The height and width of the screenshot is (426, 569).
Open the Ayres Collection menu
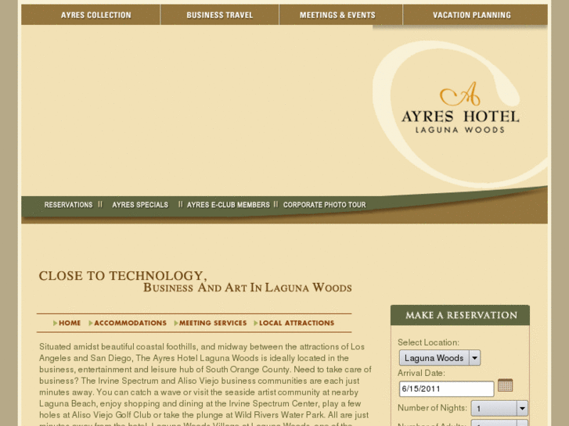tap(95, 15)
